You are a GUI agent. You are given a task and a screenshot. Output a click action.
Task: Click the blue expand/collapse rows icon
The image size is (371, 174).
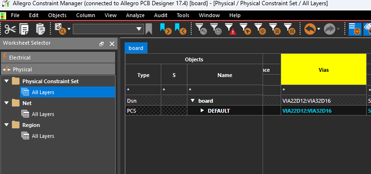pyautogui.click(x=355, y=29)
